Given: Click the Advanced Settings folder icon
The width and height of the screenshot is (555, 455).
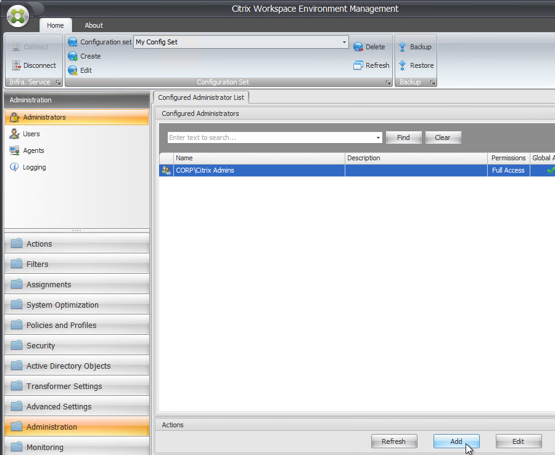Looking at the screenshot, I should pyautogui.click(x=16, y=406).
